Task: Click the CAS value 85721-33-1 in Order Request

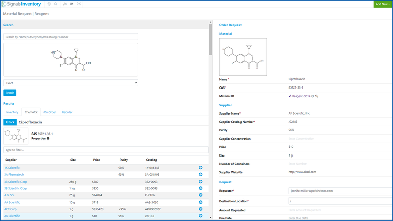Action: click(296, 87)
